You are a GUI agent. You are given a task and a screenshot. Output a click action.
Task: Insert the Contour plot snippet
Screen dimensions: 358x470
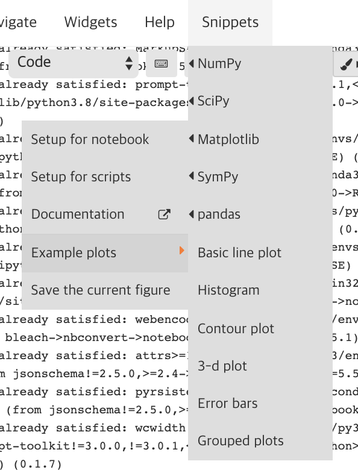point(260,328)
